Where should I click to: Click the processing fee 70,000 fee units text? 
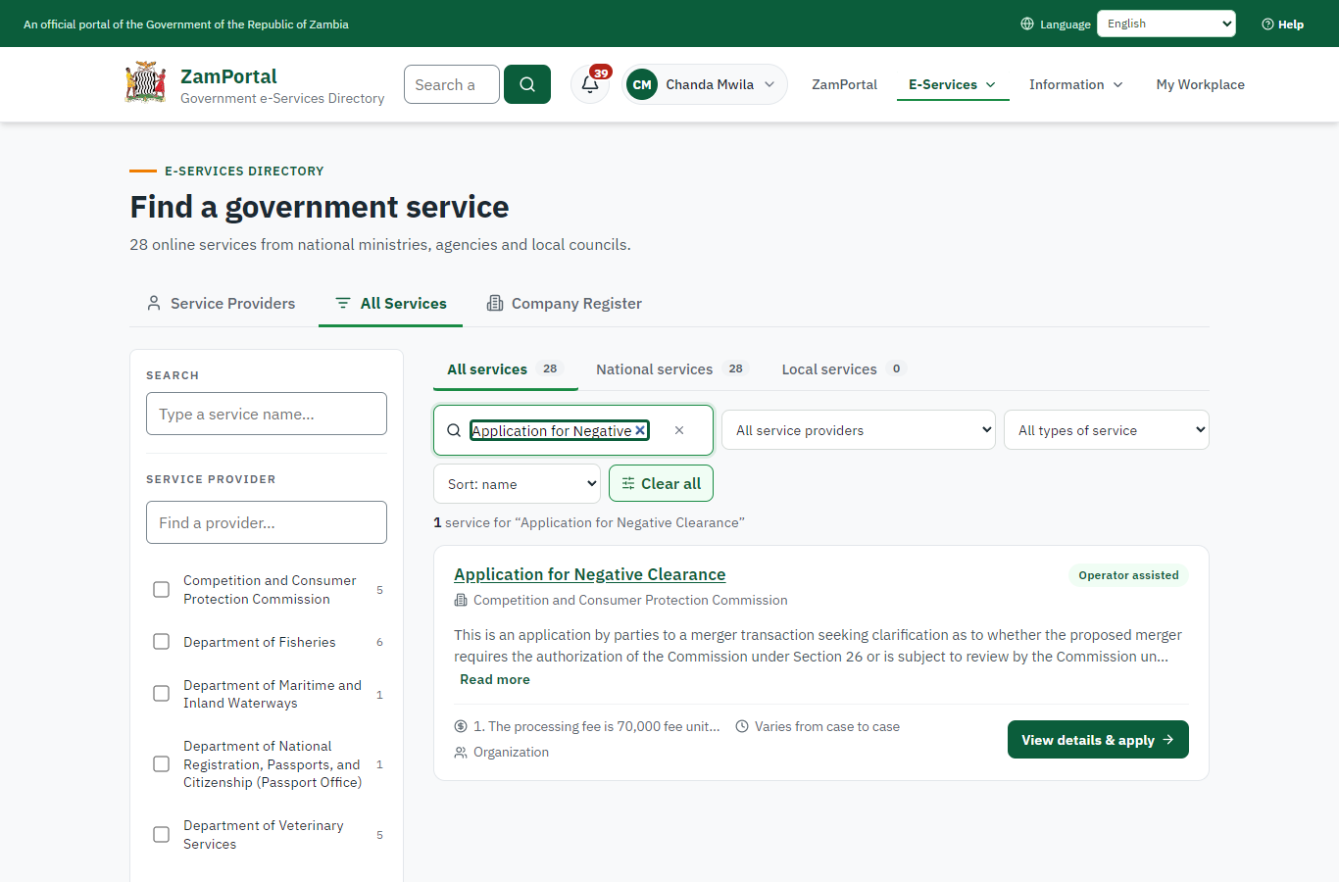tap(597, 726)
